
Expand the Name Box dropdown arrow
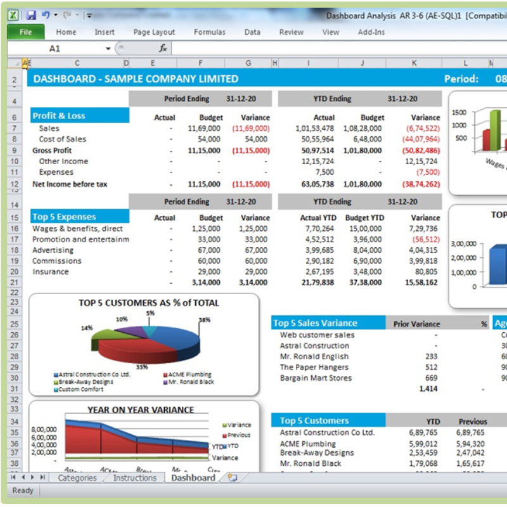[x=108, y=48]
